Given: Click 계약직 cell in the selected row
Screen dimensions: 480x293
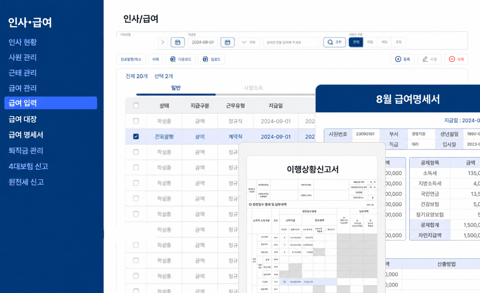Looking at the screenshot, I should click(x=236, y=136).
